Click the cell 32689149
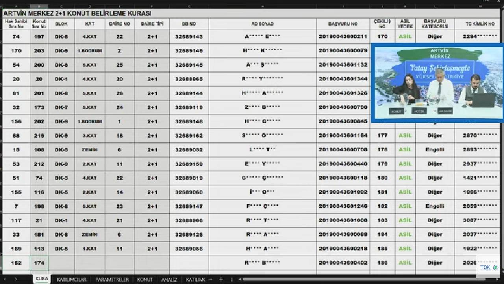 click(189, 51)
